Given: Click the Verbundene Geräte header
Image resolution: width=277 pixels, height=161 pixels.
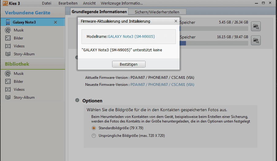Looking at the screenshot, I should (28, 13).
